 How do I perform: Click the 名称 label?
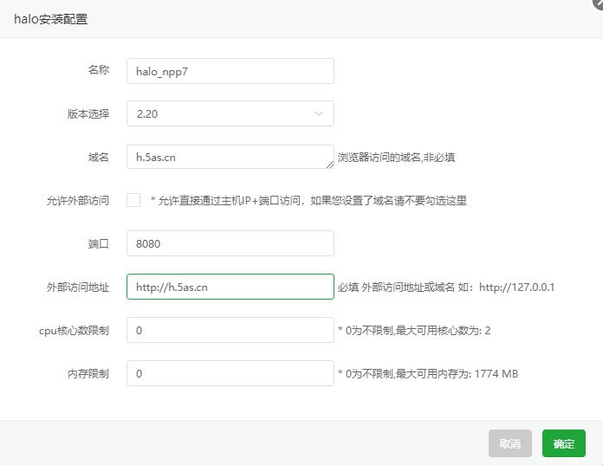(99, 69)
